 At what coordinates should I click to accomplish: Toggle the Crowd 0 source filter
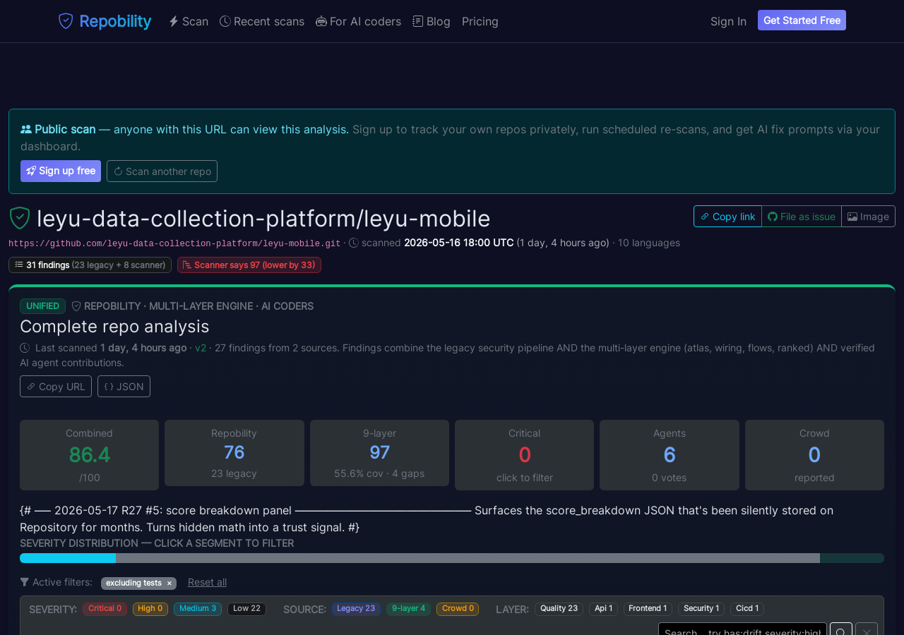pyautogui.click(x=458, y=609)
